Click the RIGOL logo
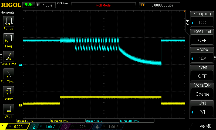The width and height of the screenshot is (216, 130). pos(11,5)
